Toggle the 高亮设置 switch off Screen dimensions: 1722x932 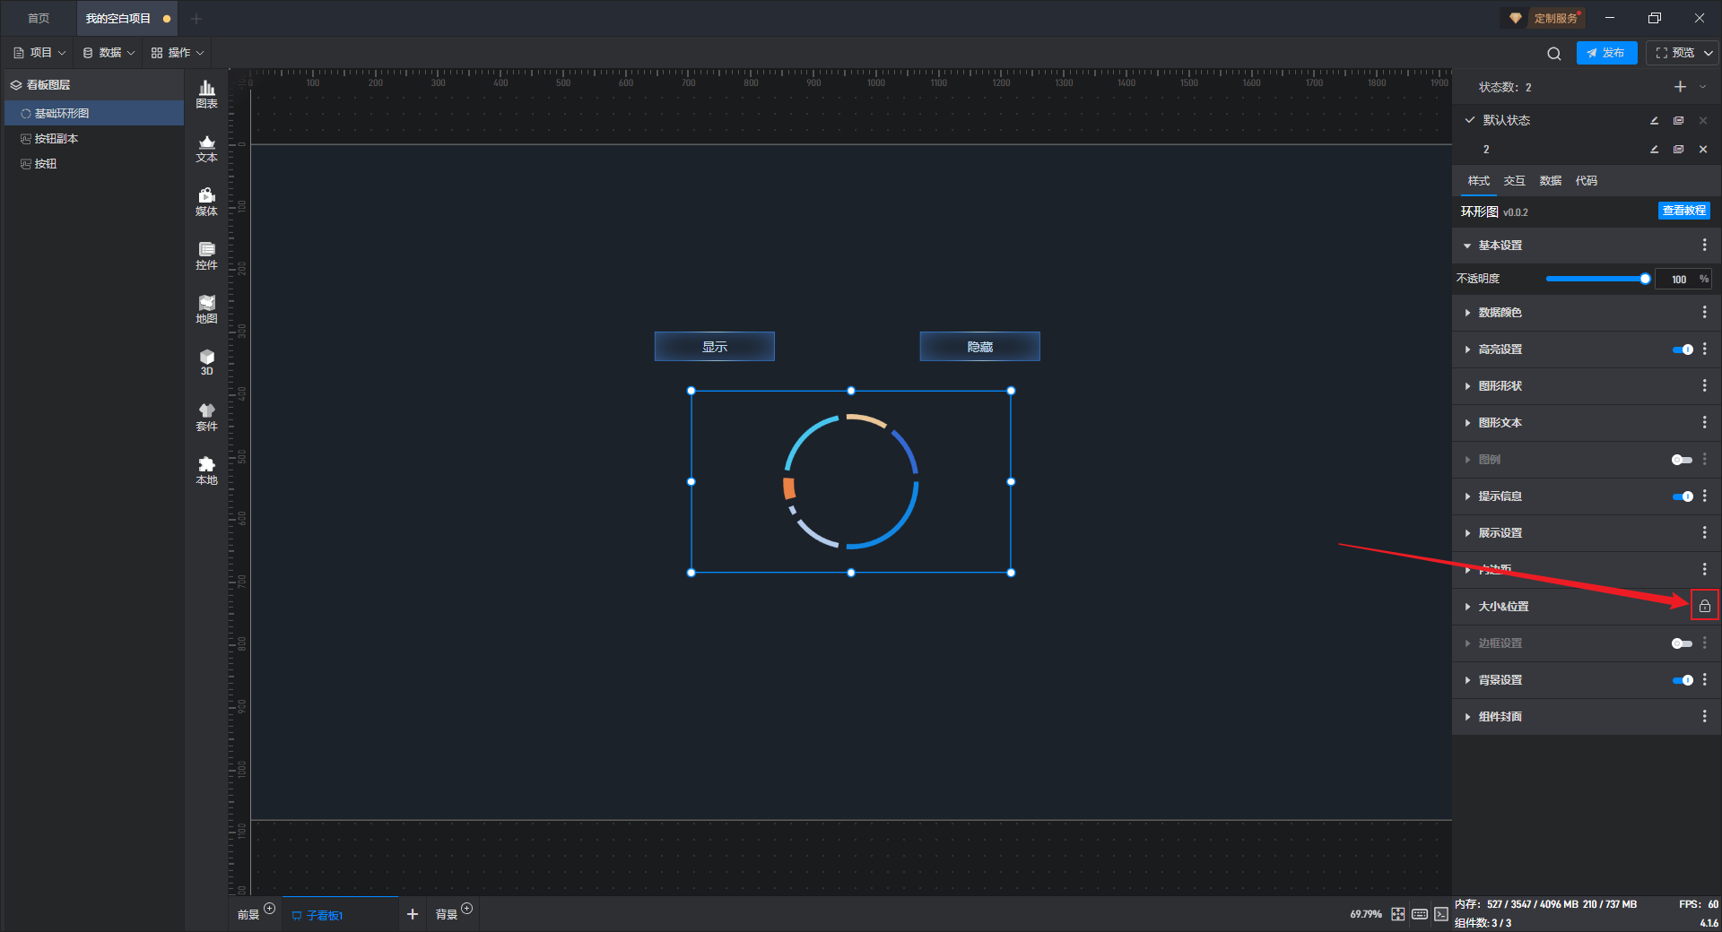click(x=1682, y=349)
